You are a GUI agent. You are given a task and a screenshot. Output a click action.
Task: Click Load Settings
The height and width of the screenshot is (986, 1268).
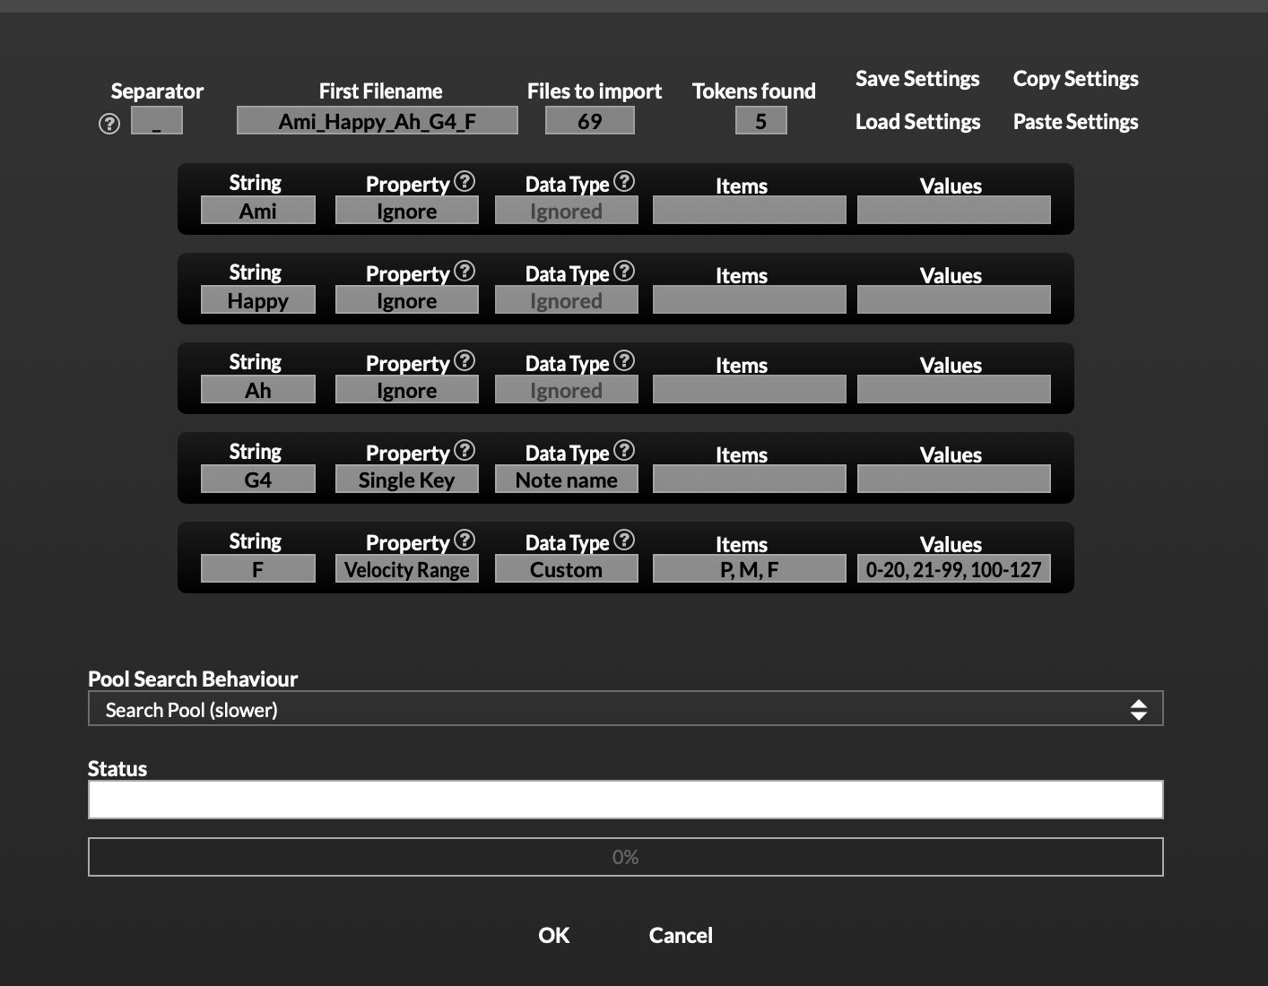[917, 121]
